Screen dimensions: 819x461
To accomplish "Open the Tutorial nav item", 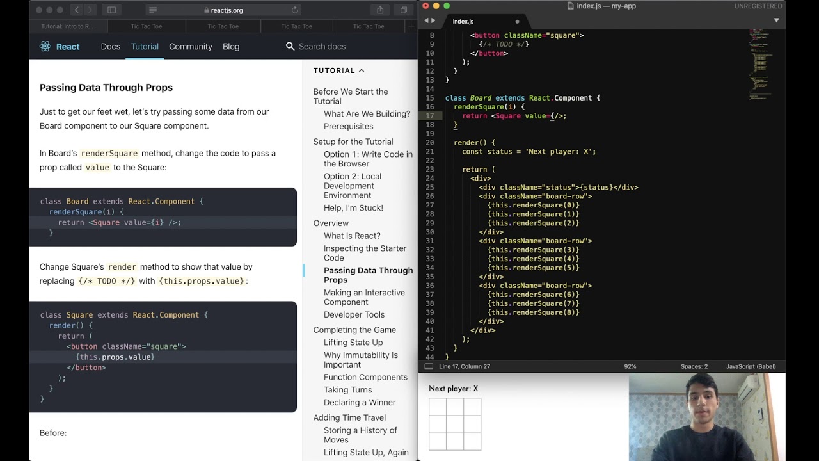I will (145, 47).
